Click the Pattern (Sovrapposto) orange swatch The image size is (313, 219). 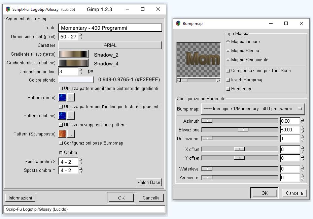[62, 134]
